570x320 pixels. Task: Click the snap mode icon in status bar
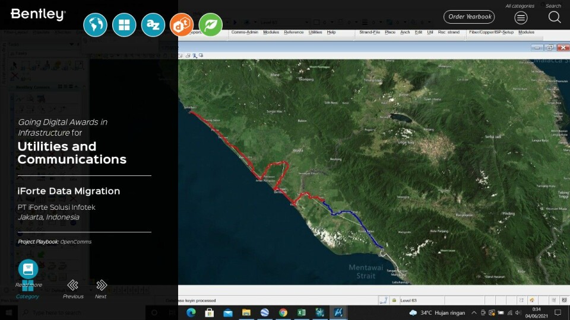tap(383, 300)
